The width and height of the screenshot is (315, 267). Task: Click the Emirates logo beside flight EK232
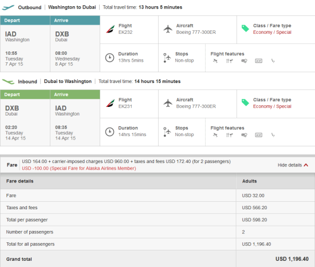click(x=111, y=29)
